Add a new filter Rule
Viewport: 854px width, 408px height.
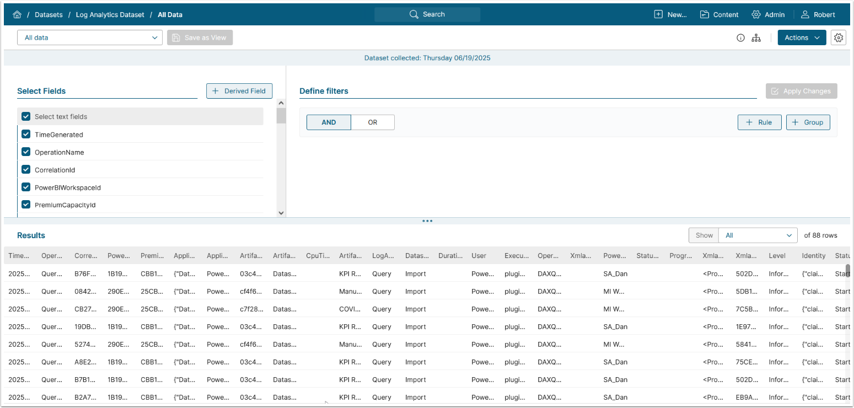[x=759, y=122]
